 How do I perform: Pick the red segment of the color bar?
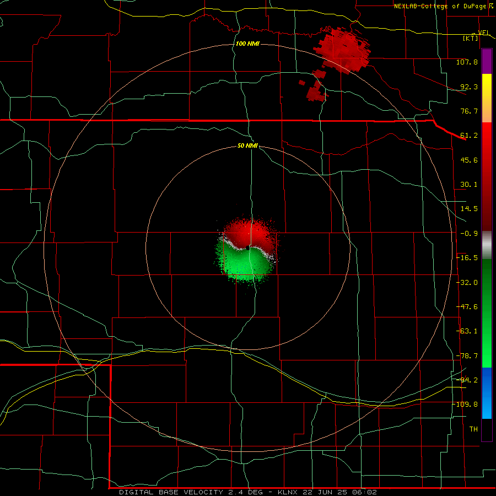(x=487, y=176)
